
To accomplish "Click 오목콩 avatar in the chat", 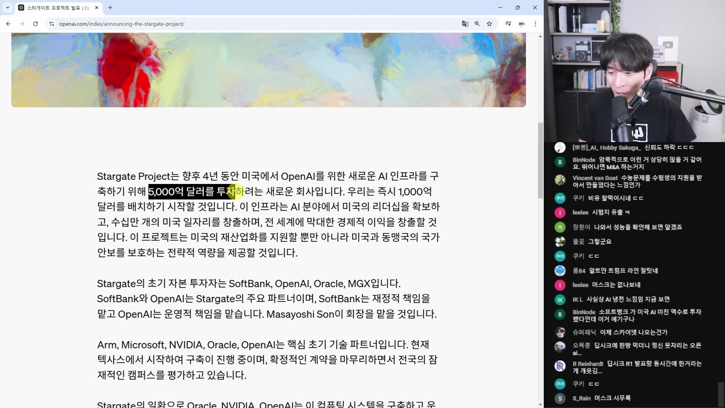I will pyautogui.click(x=560, y=348).
